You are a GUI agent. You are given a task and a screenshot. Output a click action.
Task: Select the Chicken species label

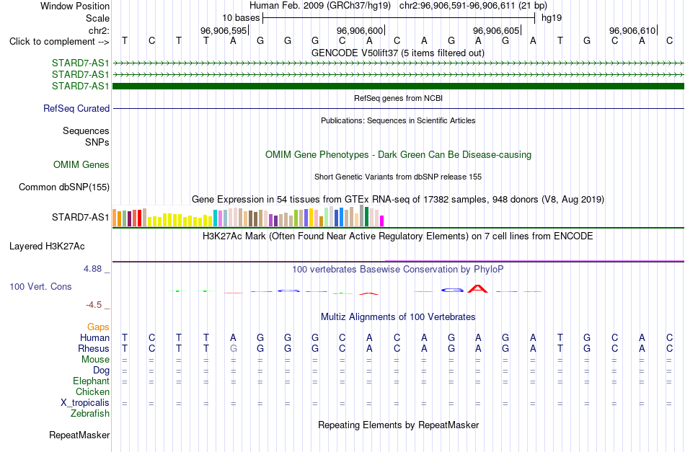(92, 391)
